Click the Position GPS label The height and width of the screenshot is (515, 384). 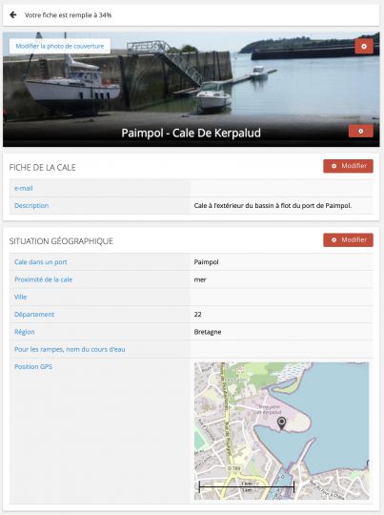tap(33, 367)
